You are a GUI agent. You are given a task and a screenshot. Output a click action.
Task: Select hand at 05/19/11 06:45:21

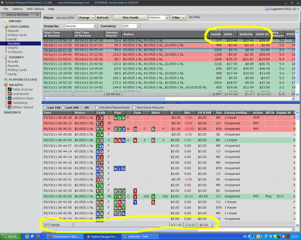tap(169, 129)
